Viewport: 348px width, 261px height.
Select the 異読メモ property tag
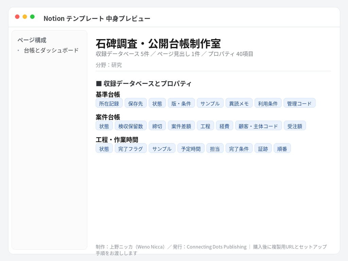[239, 103]
